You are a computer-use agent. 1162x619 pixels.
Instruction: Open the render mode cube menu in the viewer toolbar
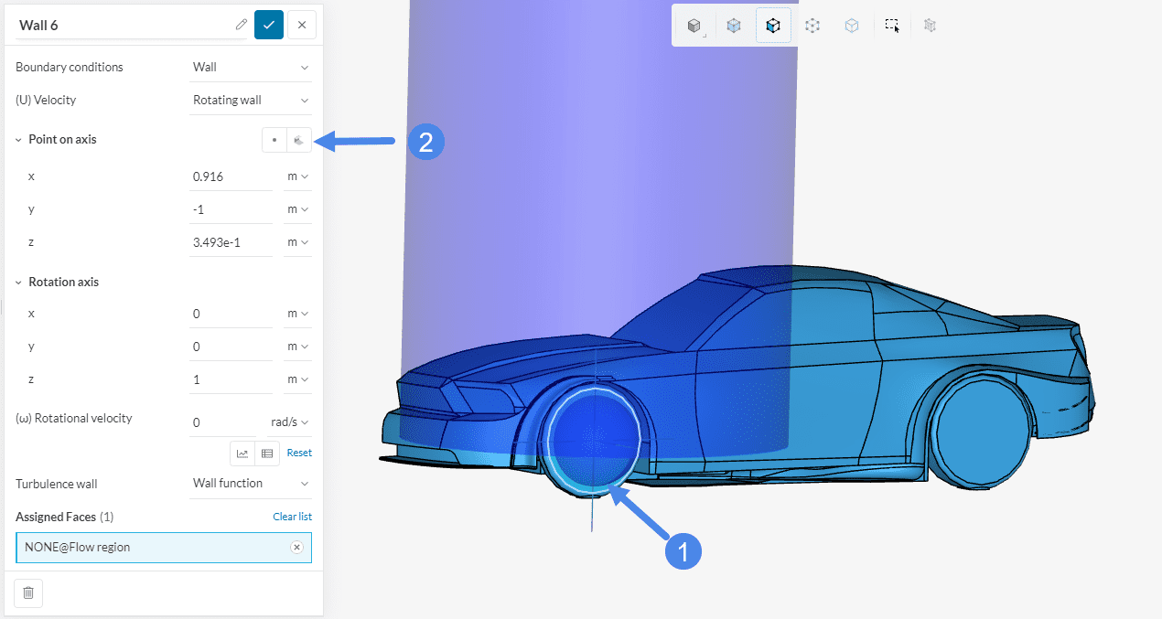[x=694, y=26]
